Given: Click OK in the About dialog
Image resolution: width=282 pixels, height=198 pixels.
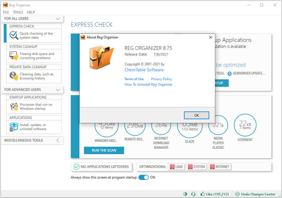Looking at the screenshot, I should pyautogui.click(x=196, y=115).
